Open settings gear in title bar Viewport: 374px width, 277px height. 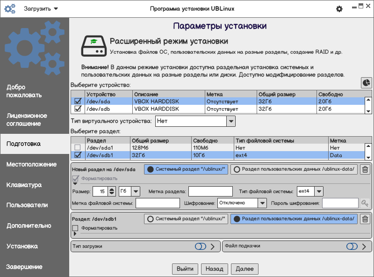[339, 9]
